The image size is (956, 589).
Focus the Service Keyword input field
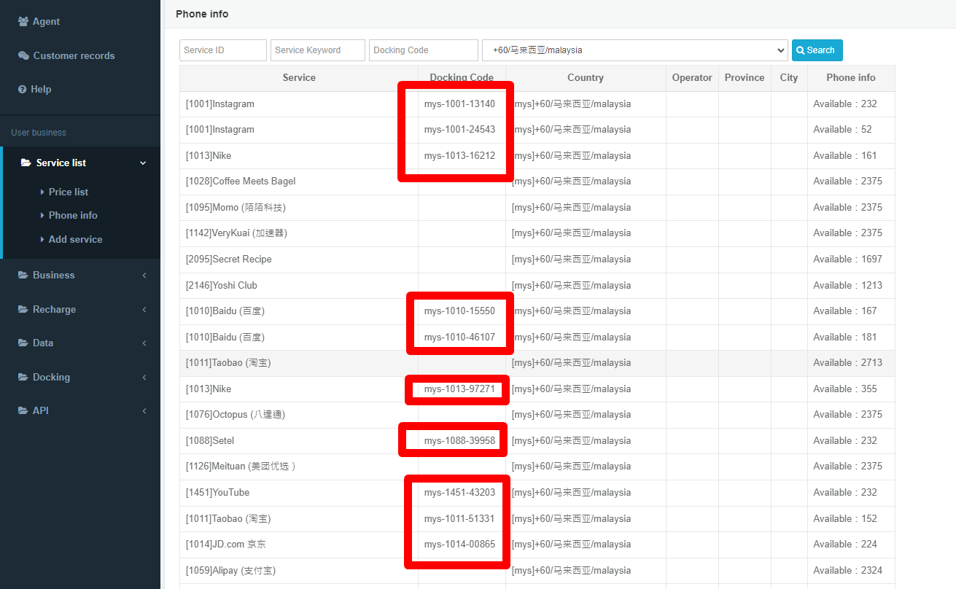point(318,50)
